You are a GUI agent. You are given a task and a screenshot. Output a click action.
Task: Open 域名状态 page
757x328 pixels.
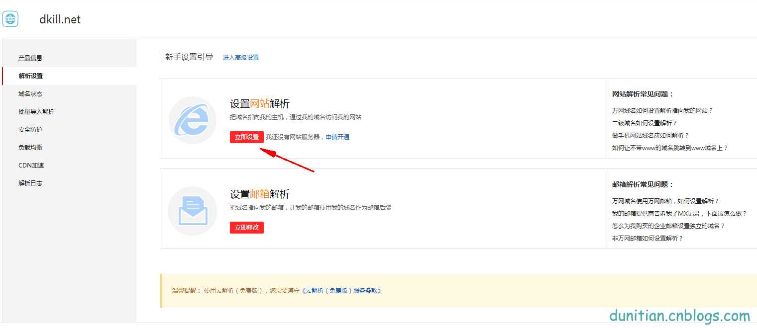point(30,93)
